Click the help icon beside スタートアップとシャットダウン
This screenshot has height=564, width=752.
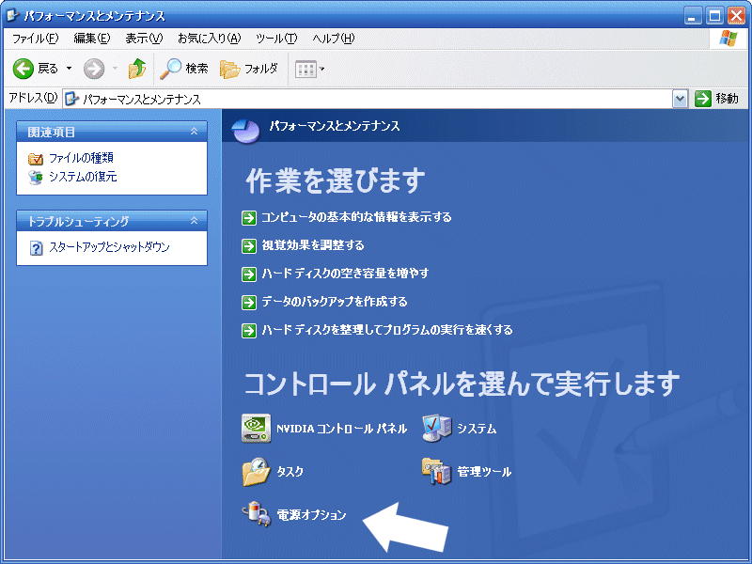[36, 248]
